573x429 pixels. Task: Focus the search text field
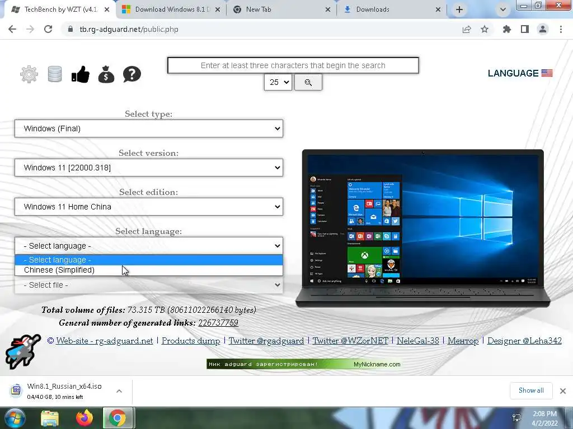pyautogui.click(x=293, y=65)
